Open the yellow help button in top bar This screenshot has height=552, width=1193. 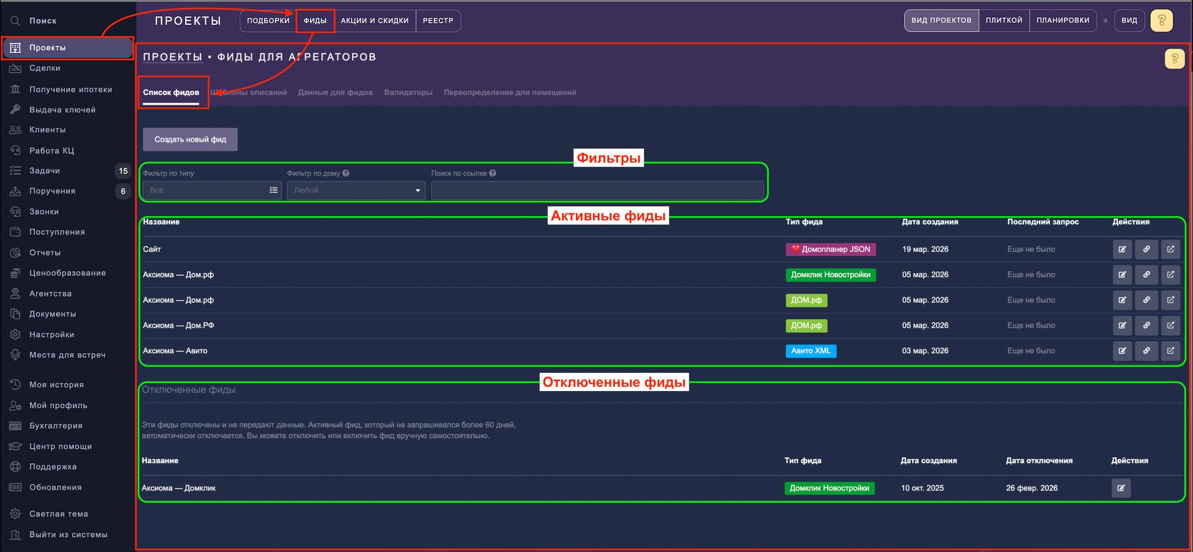point(1161,21)
